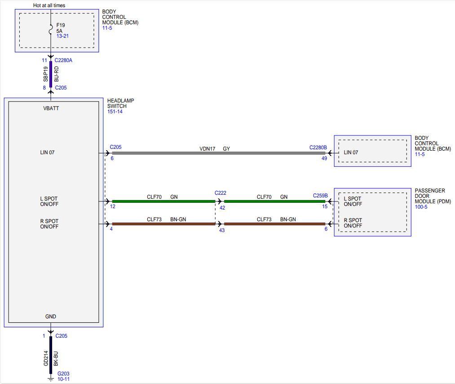This screenshot has height=384, width=455.
Task: Select the GND label in Headlamp Switch
Action: [51, 316]
